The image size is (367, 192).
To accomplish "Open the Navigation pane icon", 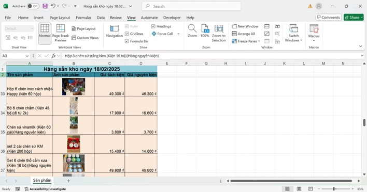I will [x=114, y=28].
